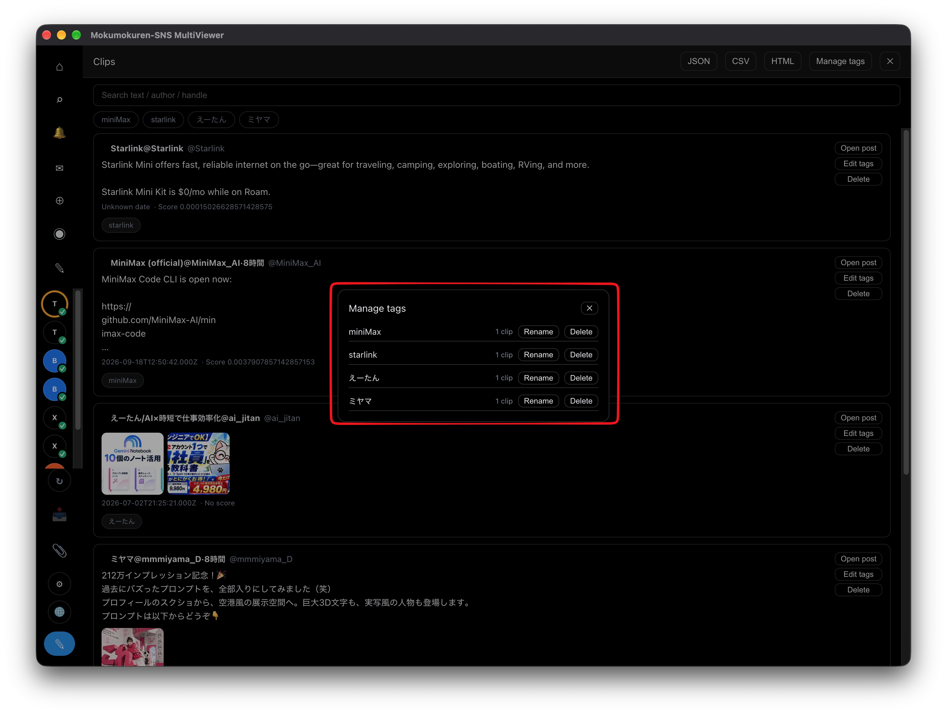Screen dimensions: 947x714
Task: Toggle the えーたん tag filter chip
Action: (x=212, y=119)
